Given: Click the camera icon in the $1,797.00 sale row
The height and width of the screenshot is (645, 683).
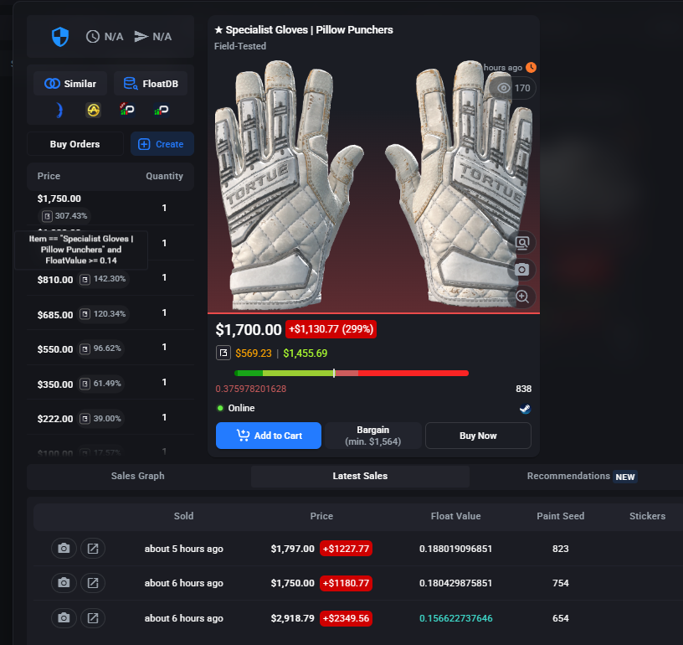Looking at the screenshot, I should 64,548.
